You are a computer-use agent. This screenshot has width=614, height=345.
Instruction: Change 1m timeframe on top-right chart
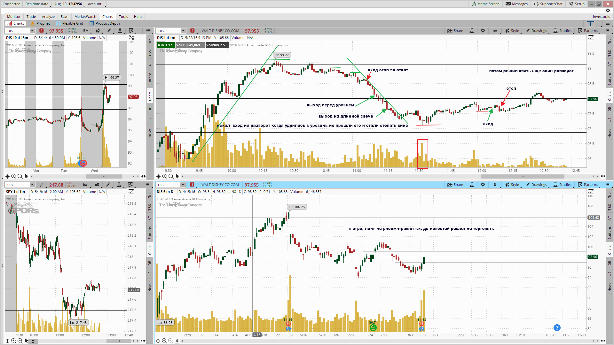coord(495,31)
